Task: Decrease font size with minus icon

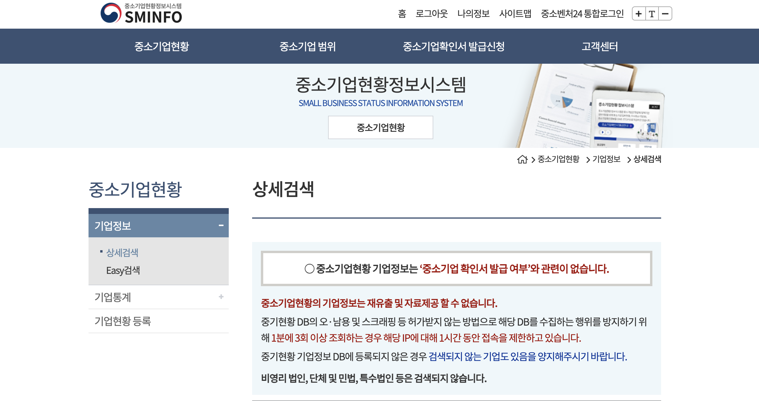Action: pyautogui.click(x=665, y=14)
